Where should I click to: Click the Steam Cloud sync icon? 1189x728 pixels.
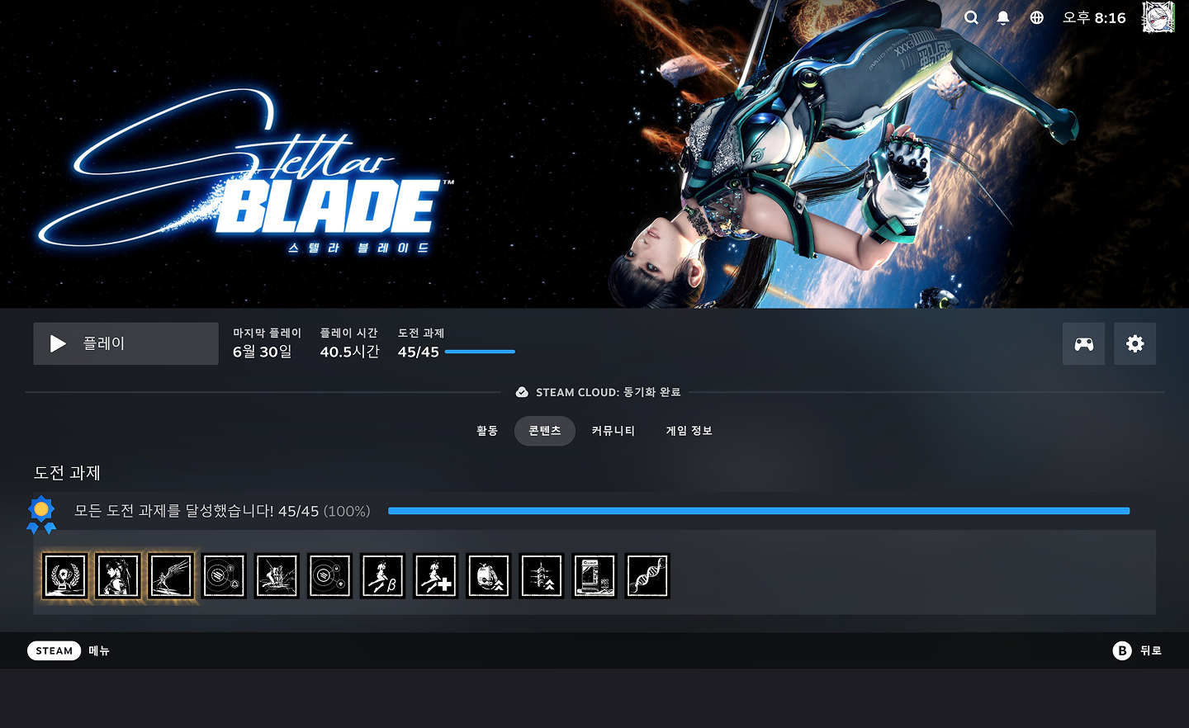(522, 392)
